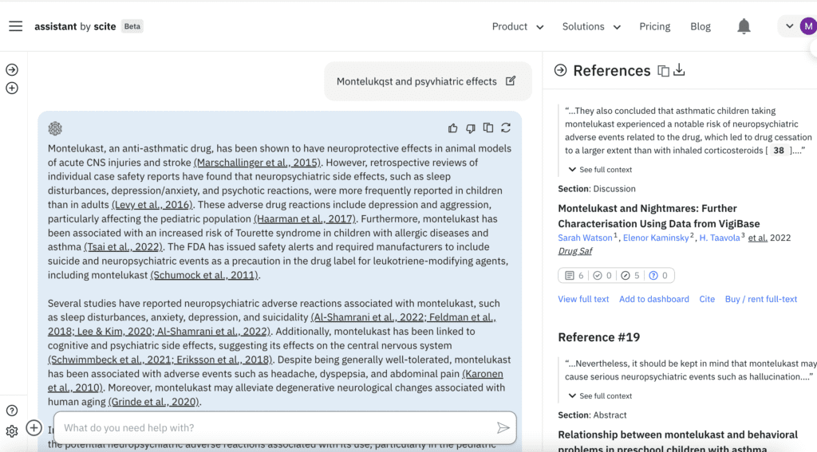The width and height of the screenshot is (817, 452).
Task: Edit the Montelukqst query with pencil icon
Action: click(511, 81)
